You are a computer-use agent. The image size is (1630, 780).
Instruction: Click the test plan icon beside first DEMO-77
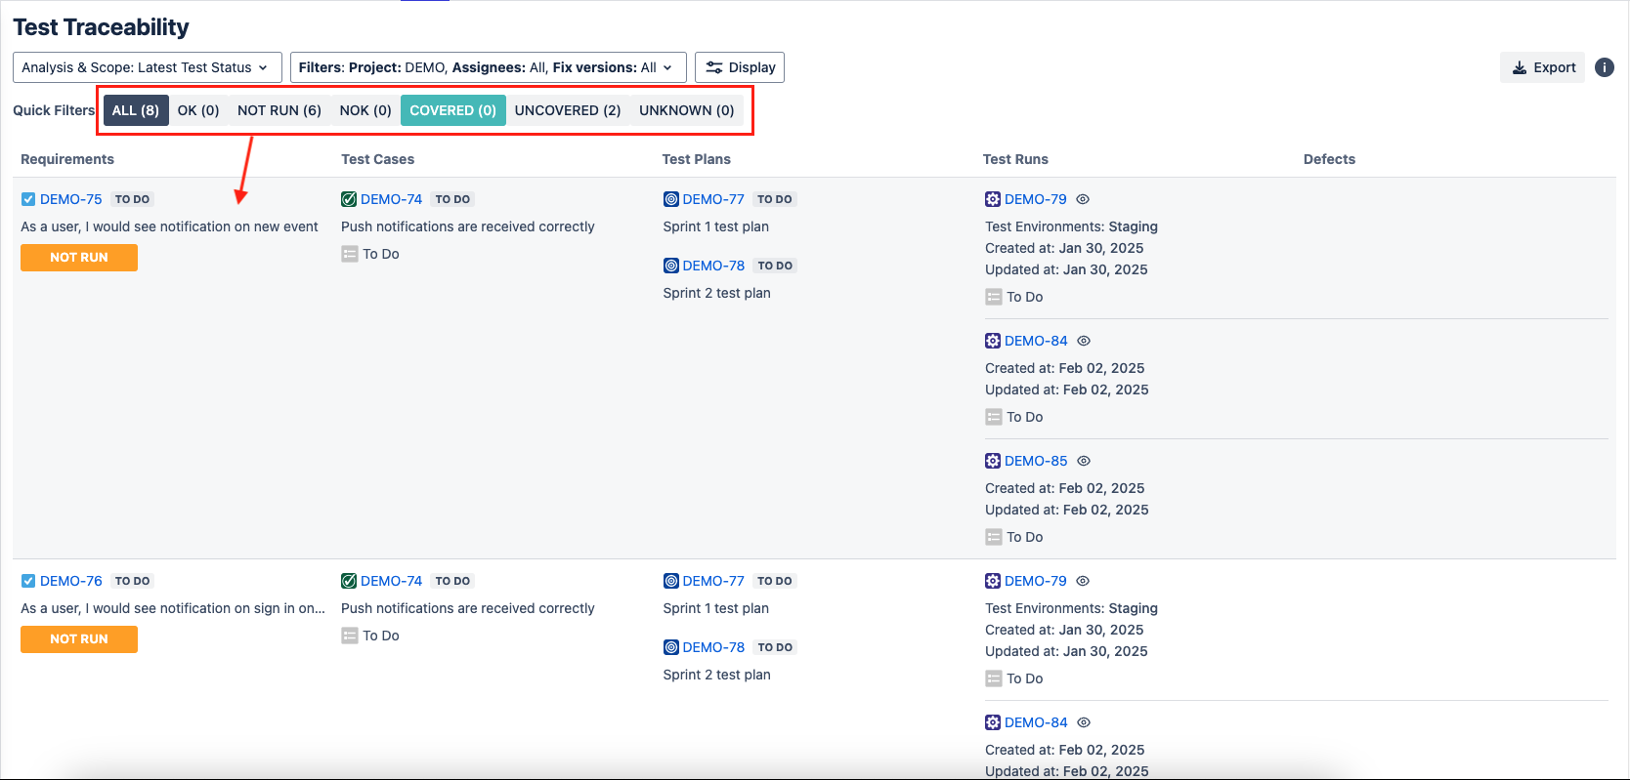pyautogui.click(x=671, y=199)
